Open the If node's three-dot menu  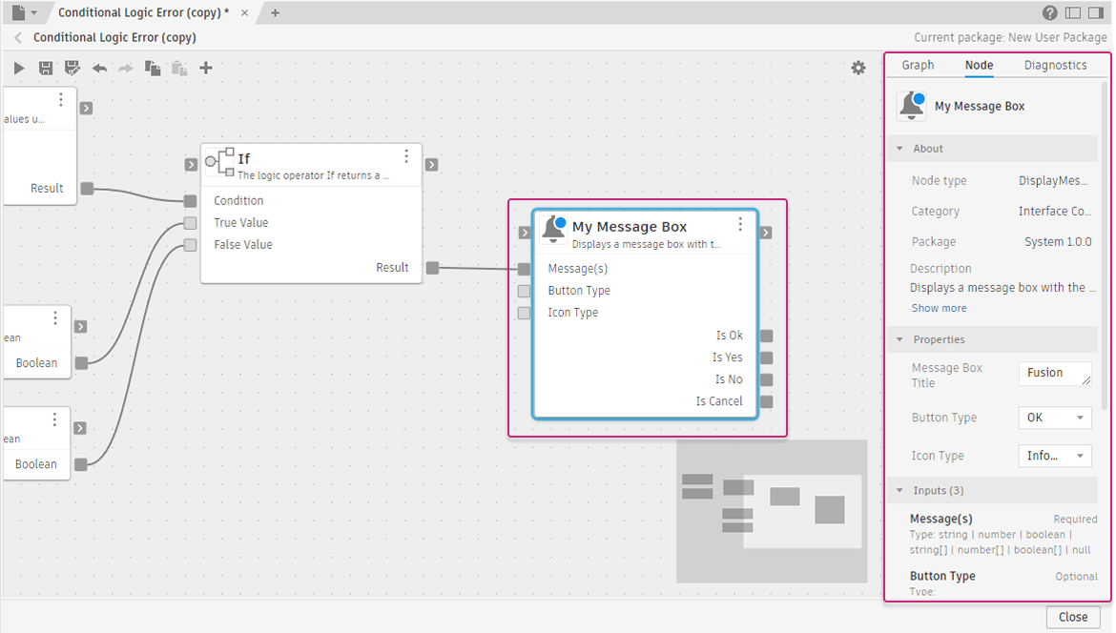pos(406,155)
